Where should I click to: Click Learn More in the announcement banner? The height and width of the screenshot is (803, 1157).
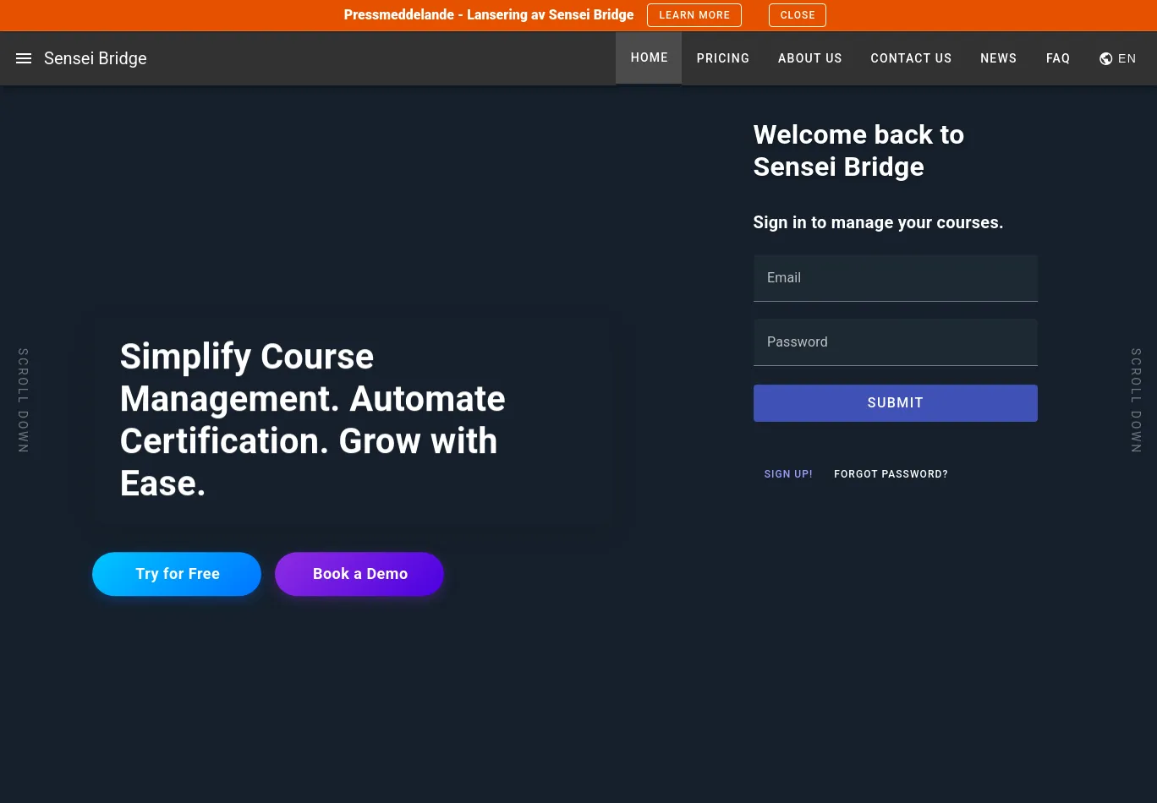pyautogui.click(x=694, y=15)
